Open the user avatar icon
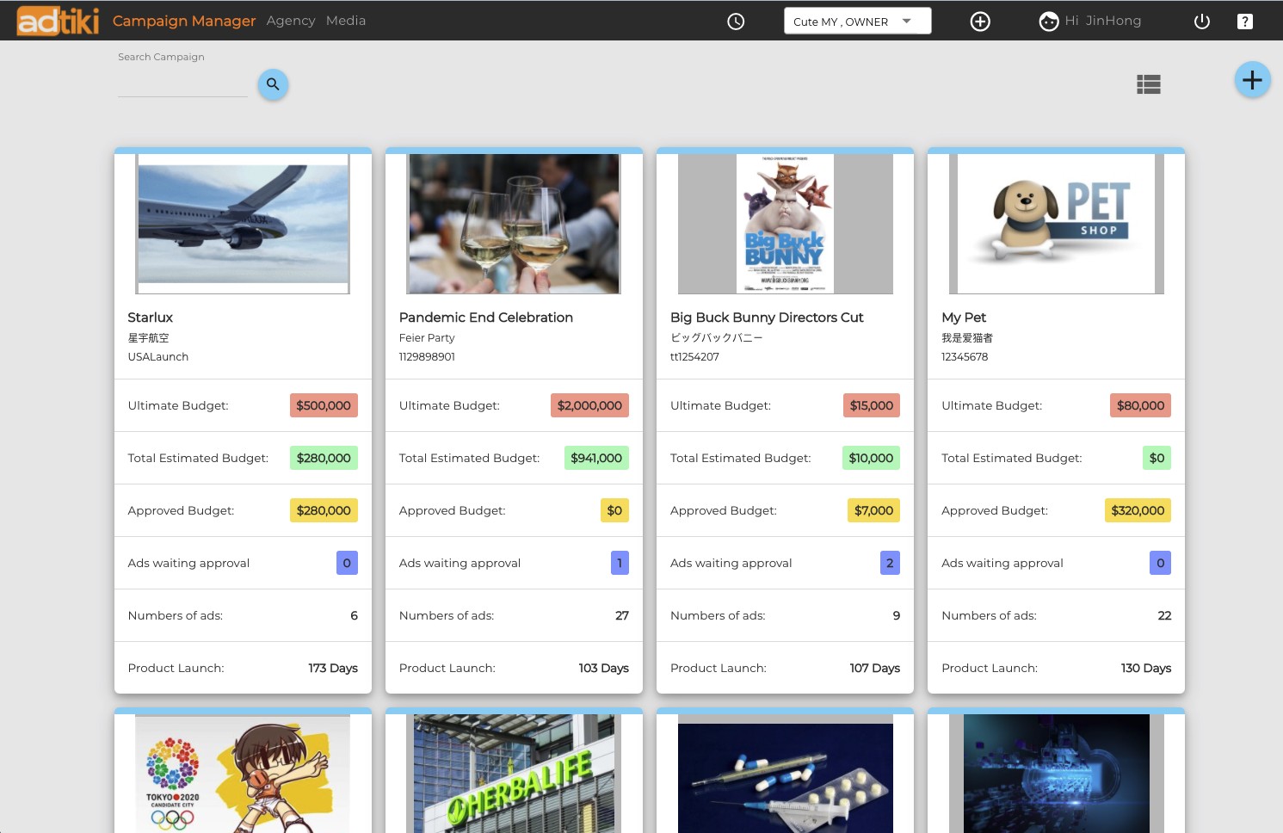Screen dimensions: 1283x833 [x=1048, y=22]
